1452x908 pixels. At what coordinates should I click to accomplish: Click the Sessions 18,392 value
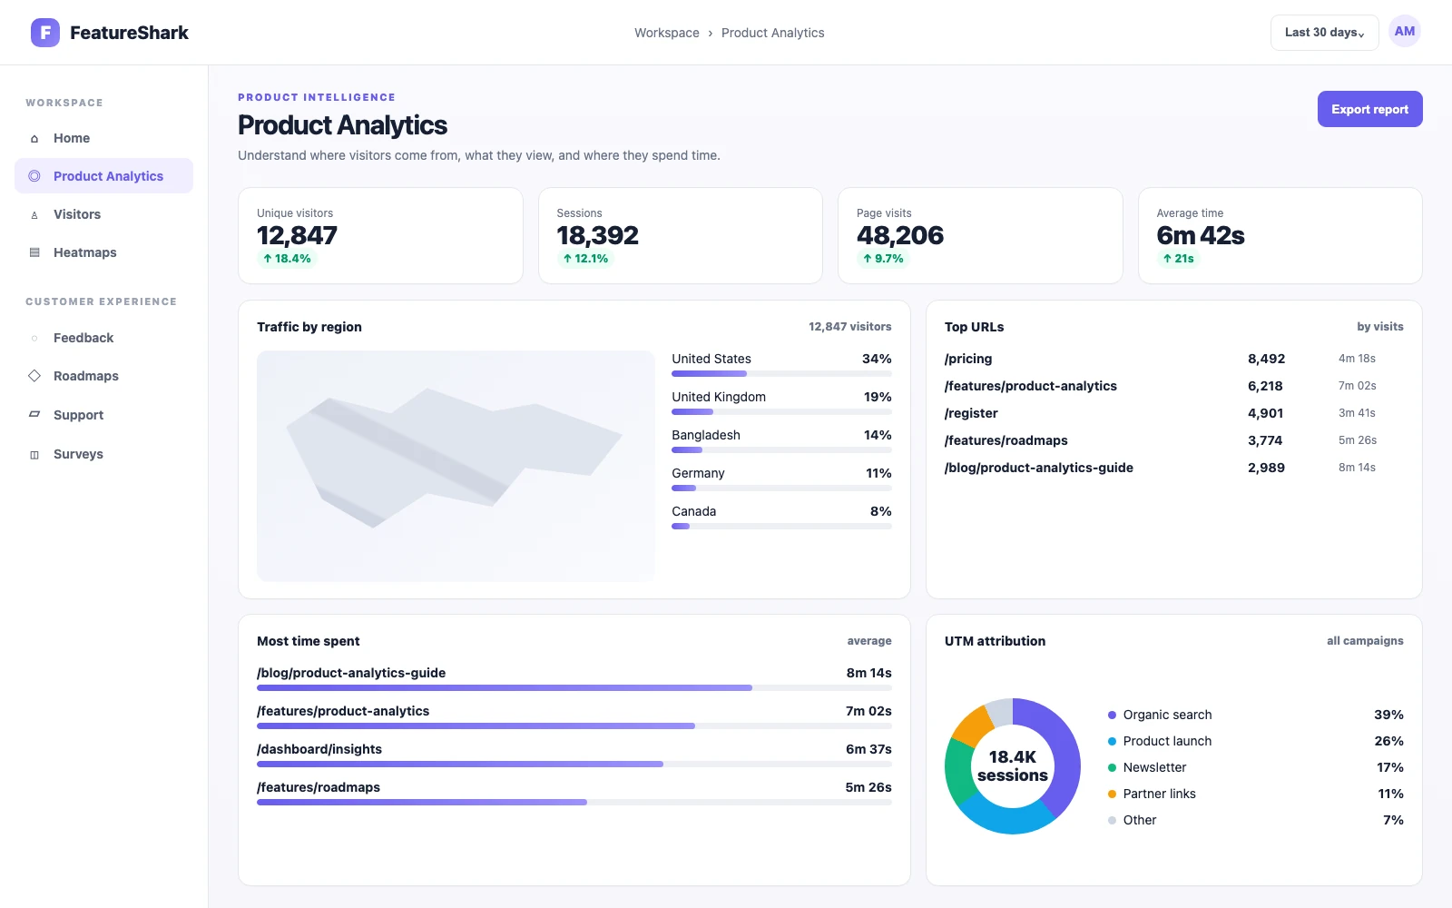[x=597, y=235]
